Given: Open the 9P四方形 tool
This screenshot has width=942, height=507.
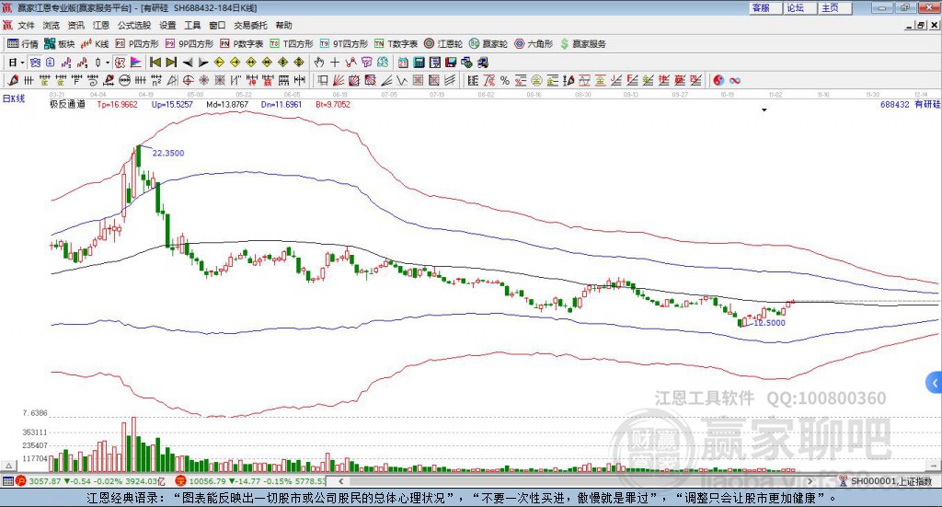Looking at the screenshot, I should pyautogui.click(x=190, y=44).
